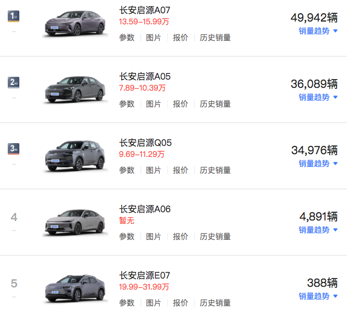View 图片 for 长安启源A05
This screenshot has height=315, width=347.
pyautogui.click(x=154, y=104)
